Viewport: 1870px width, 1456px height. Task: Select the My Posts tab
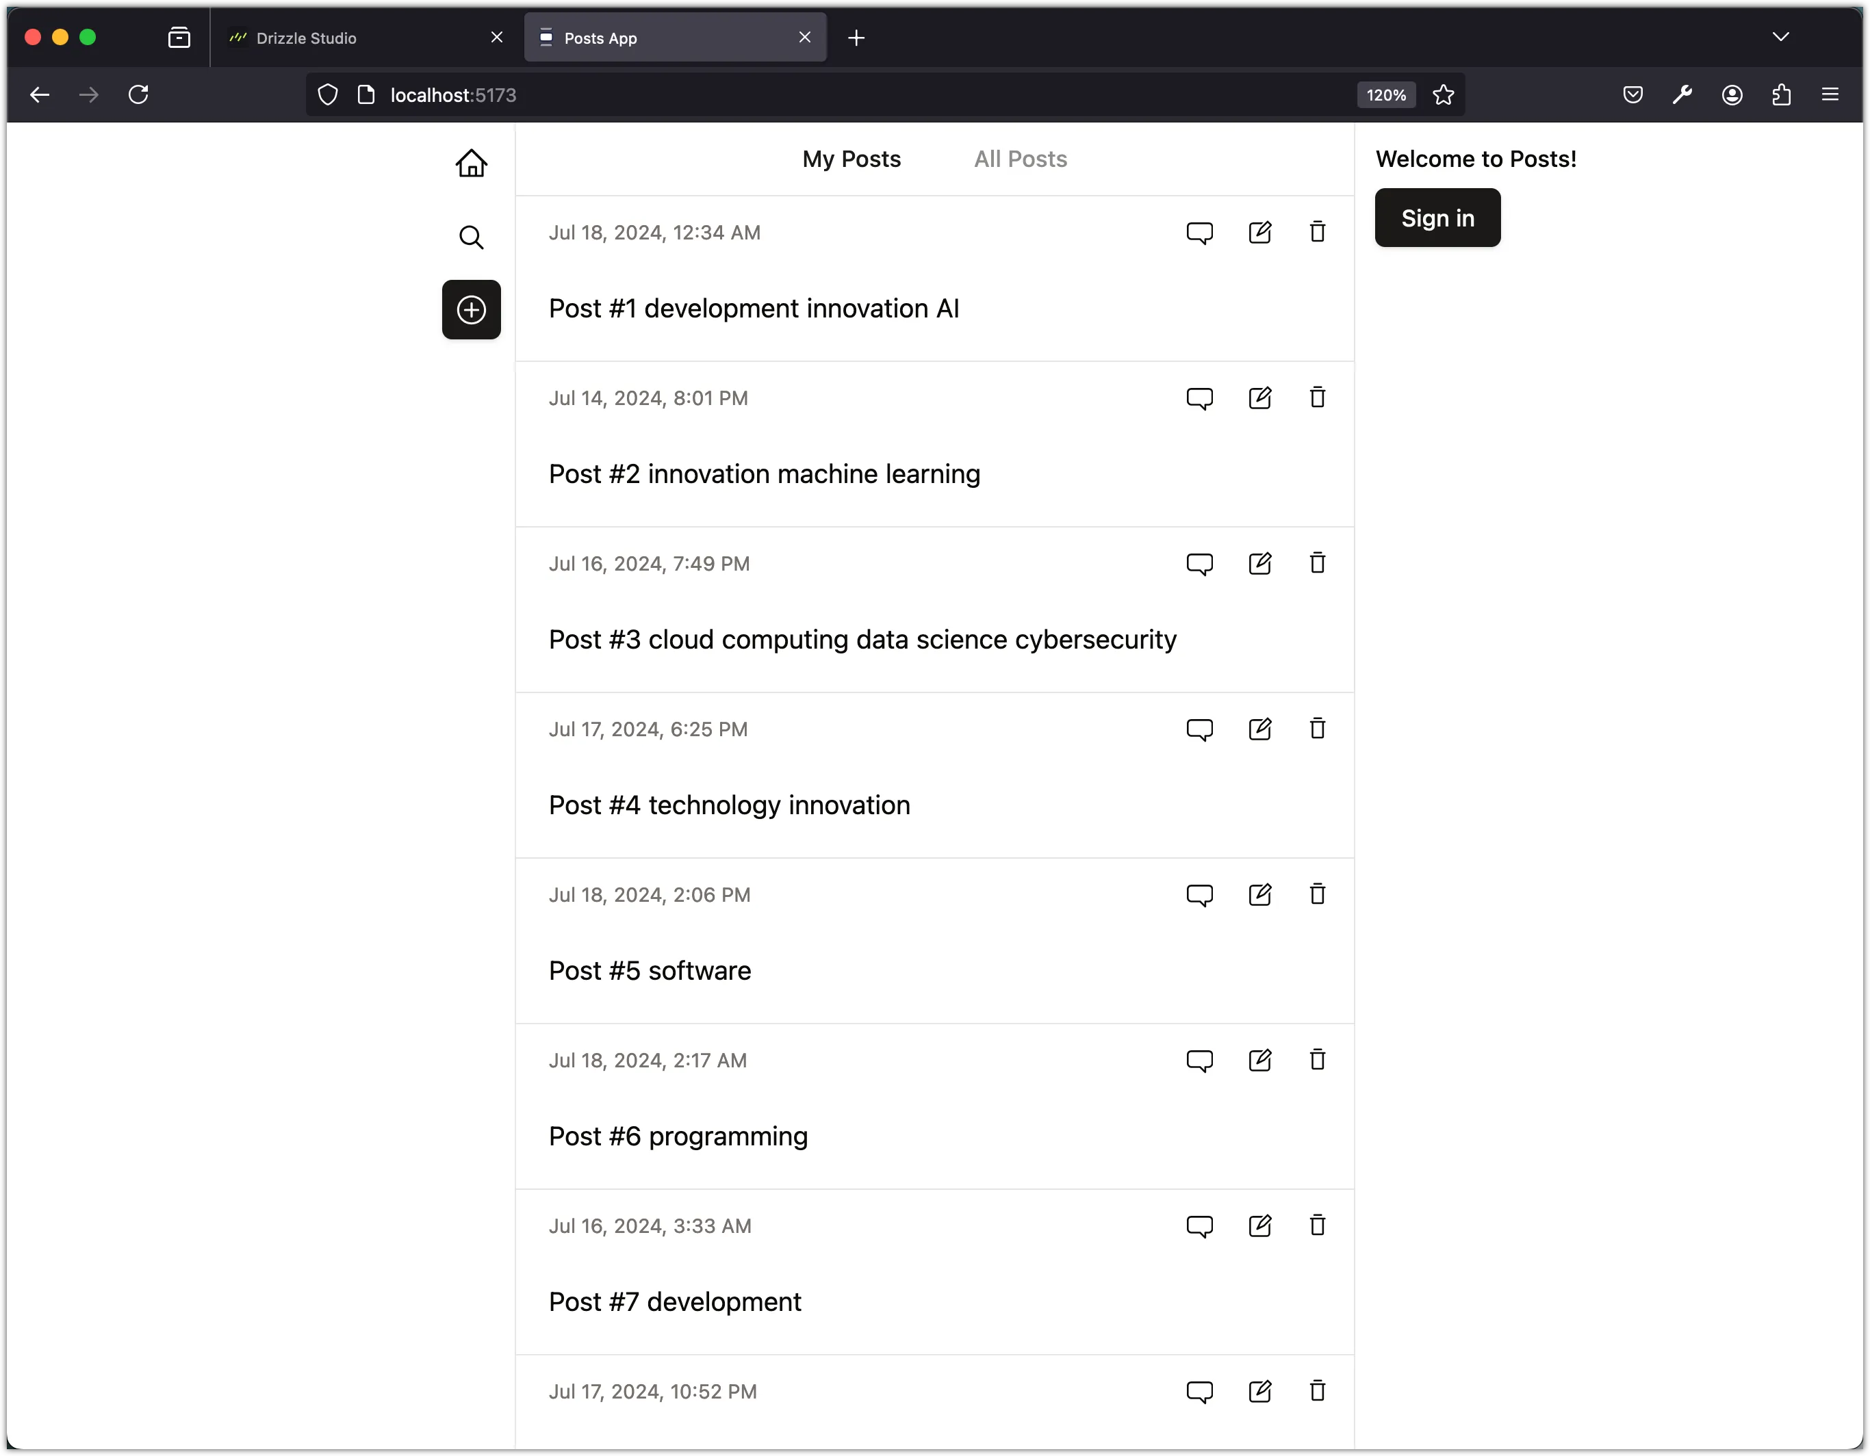[851, 159]
